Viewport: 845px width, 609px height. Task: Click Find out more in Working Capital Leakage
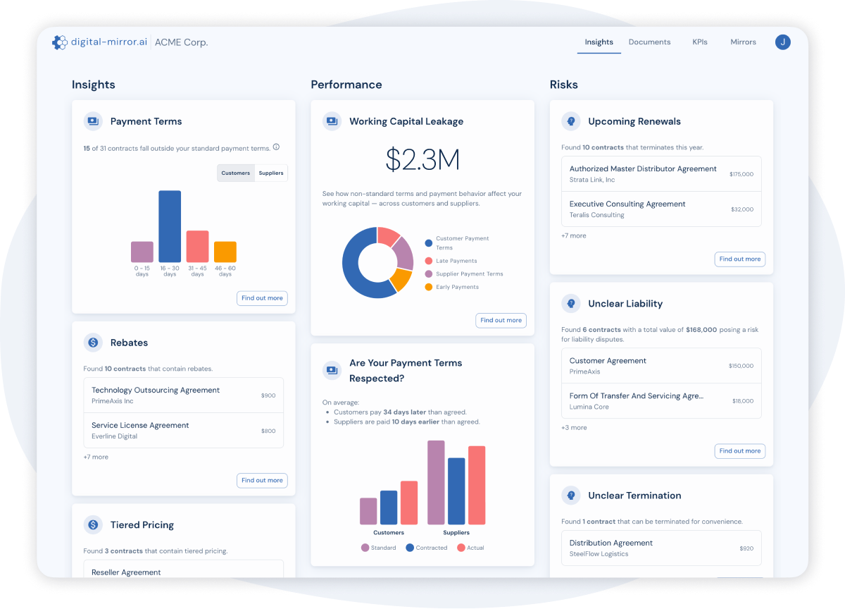[501, 320]
